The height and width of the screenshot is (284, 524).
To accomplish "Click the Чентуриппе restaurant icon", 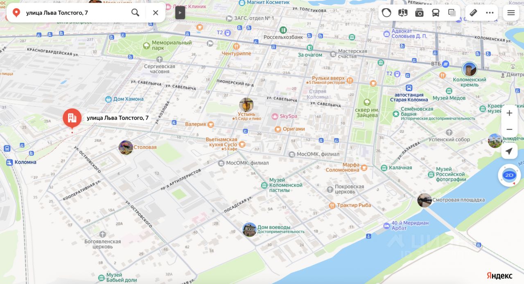I will click(x=236, y=46).
